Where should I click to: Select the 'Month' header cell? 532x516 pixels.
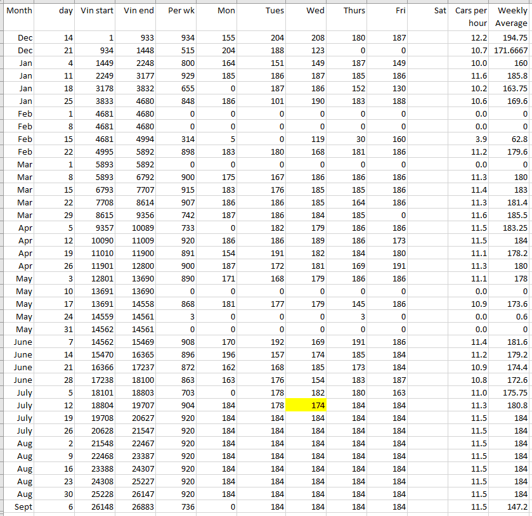point(19,11)
